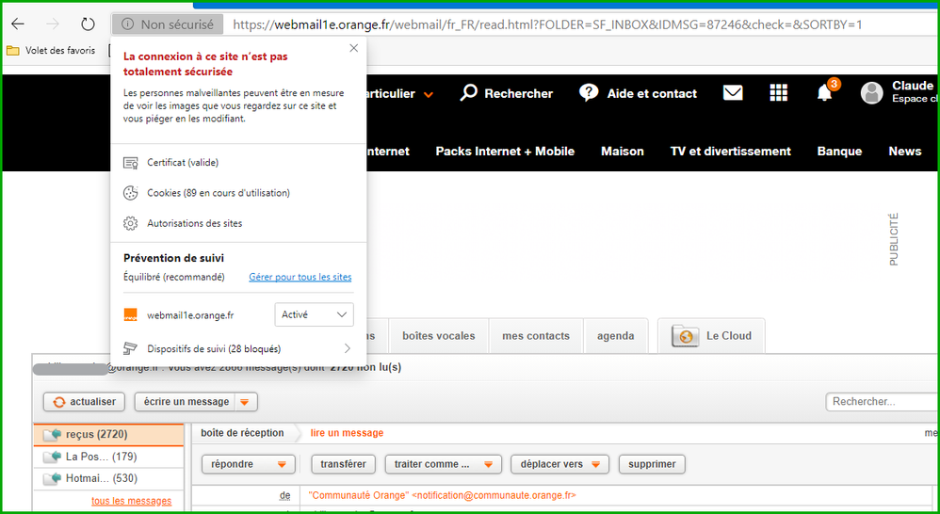Open Le Cloud tab

(712, 336)
